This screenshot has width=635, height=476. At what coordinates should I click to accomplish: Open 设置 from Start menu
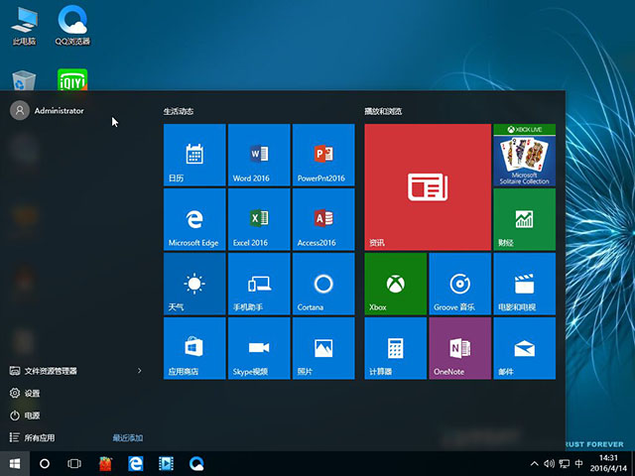tap(33, 393)
